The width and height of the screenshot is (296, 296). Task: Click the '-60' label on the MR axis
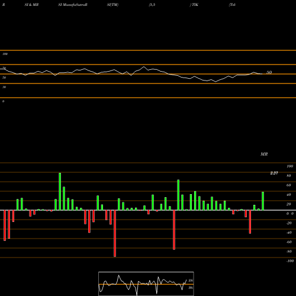pos(289,242)
